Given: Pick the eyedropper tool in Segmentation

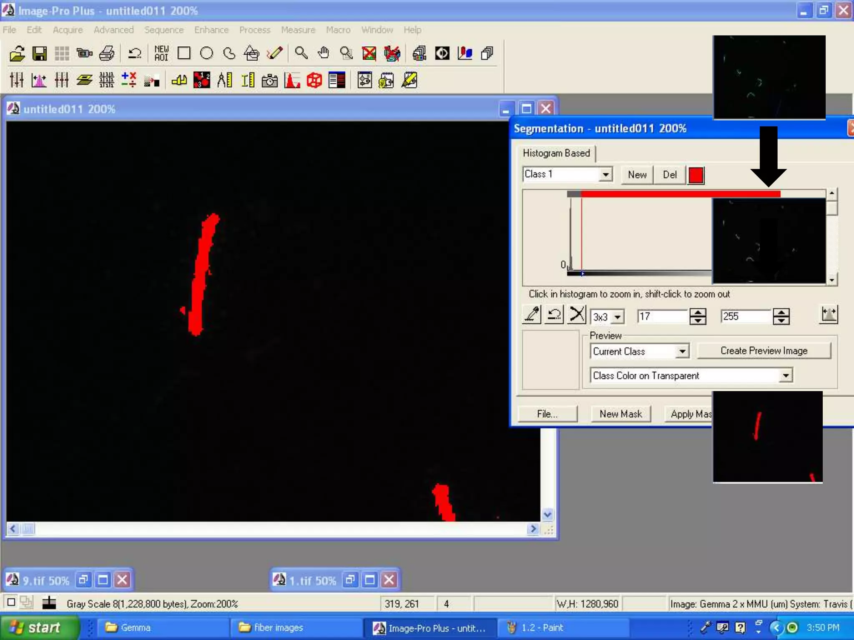Looking at the screenshot, I should tap(532, 315).
